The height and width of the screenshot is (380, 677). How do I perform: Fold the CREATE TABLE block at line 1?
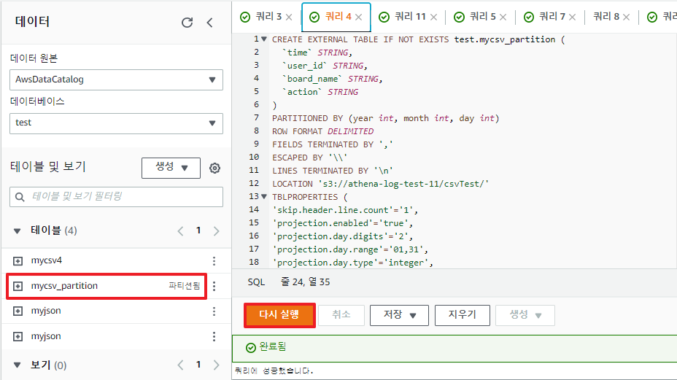(x=264, y=39)
